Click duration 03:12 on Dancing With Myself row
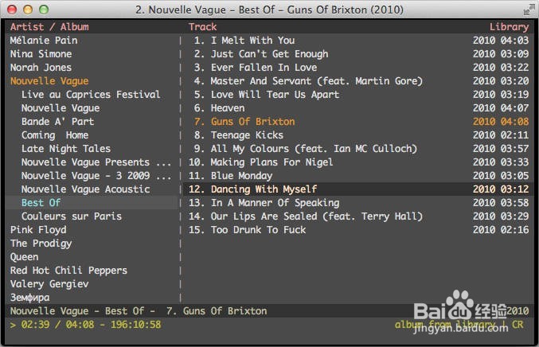The image size is (539, 347). point(514,189)
